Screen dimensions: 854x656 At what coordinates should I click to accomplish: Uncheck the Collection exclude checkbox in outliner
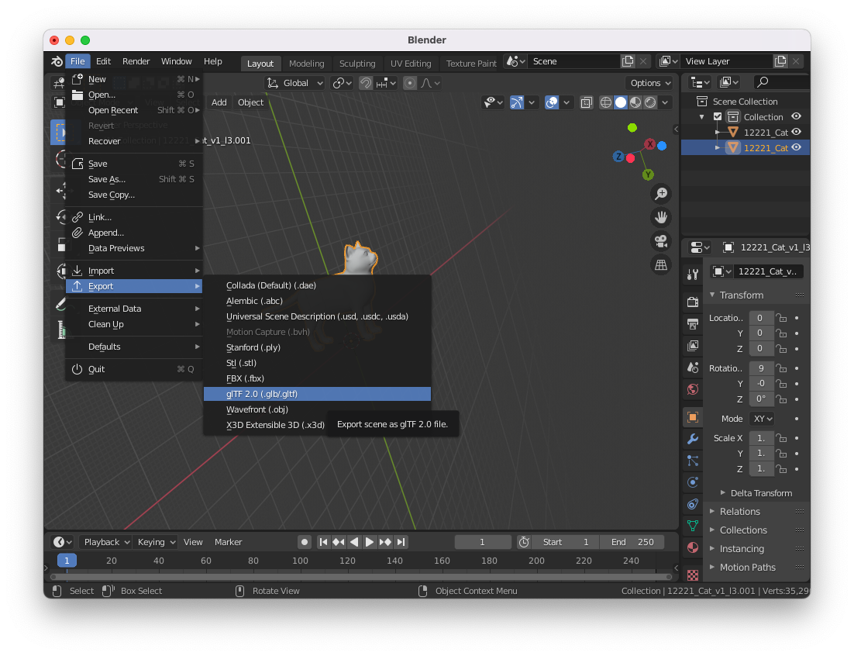coord(718,117)
